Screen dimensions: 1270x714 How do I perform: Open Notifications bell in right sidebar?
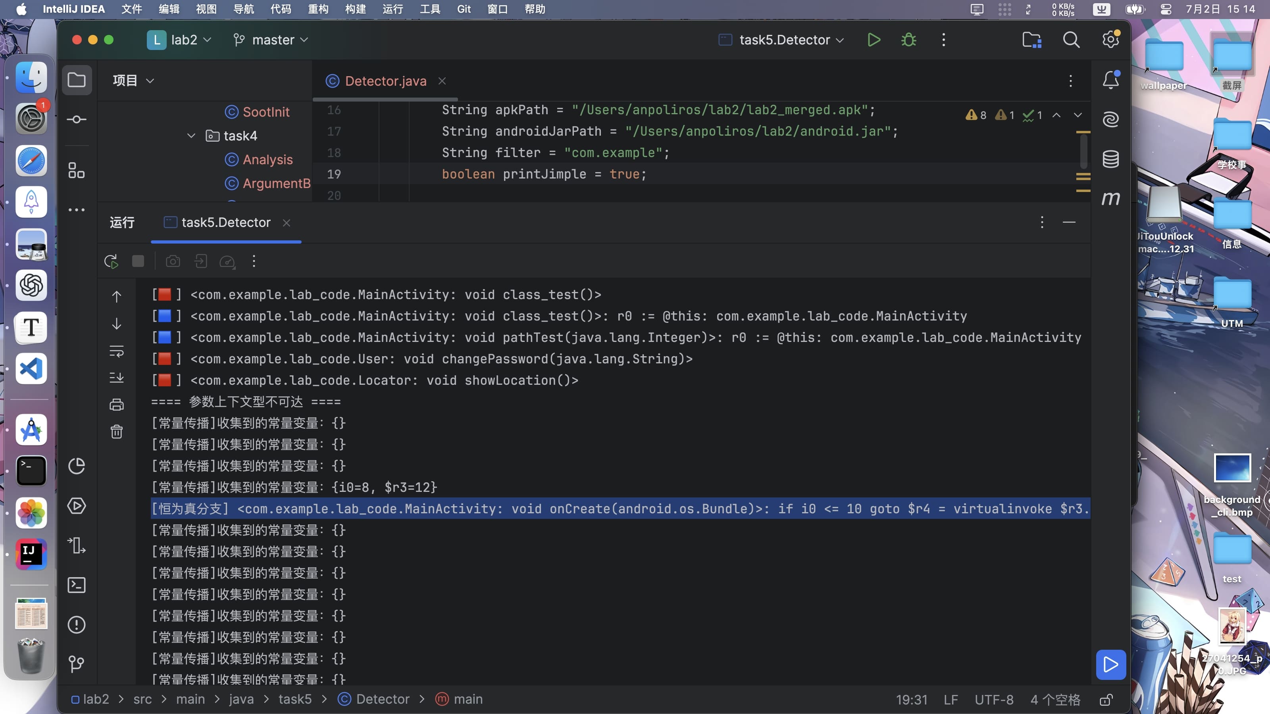click(1110, 80)
